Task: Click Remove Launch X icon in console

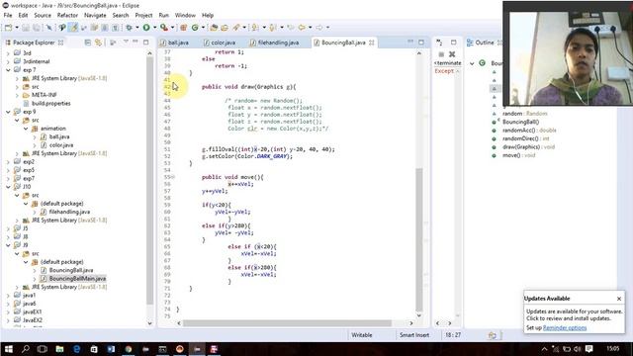Action: pos(452,54)
